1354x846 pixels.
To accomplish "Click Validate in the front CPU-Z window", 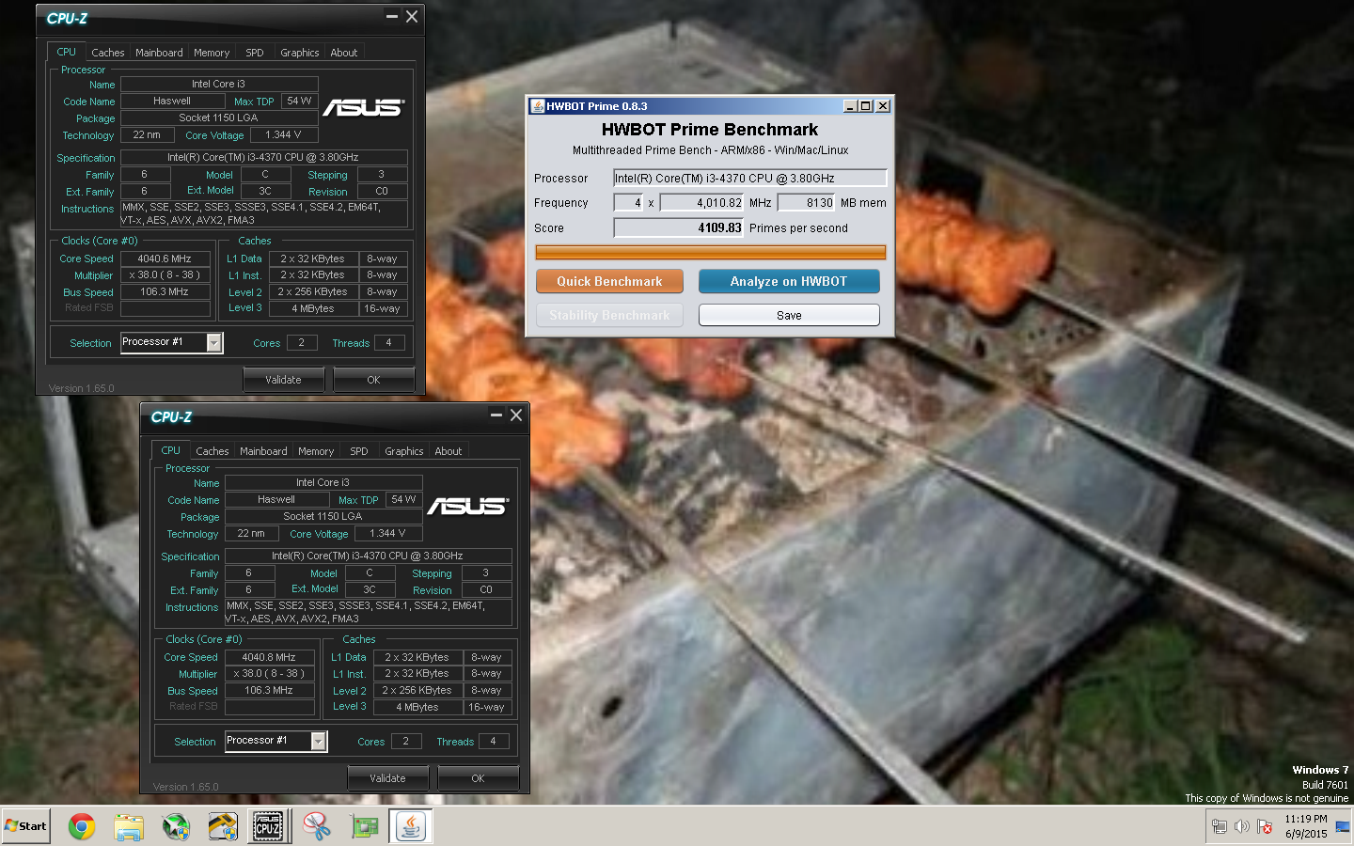I will [x=387, y=778].
